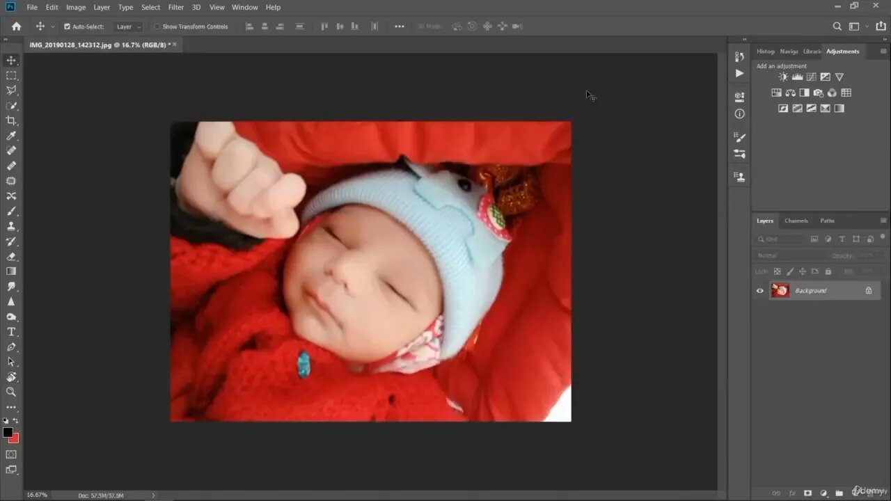
Task: Select the History Brush tool
Action: pos(11,241)
